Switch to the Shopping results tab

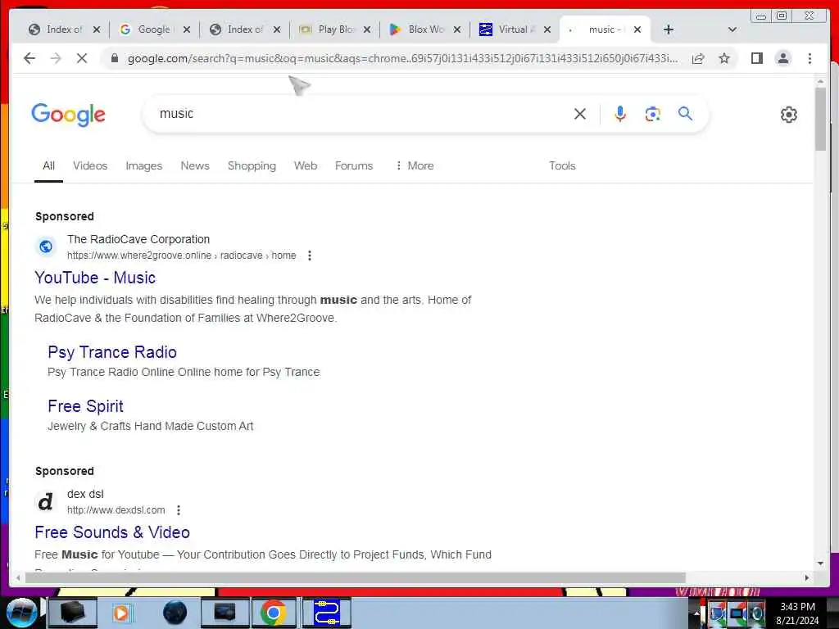click(252, 165)
